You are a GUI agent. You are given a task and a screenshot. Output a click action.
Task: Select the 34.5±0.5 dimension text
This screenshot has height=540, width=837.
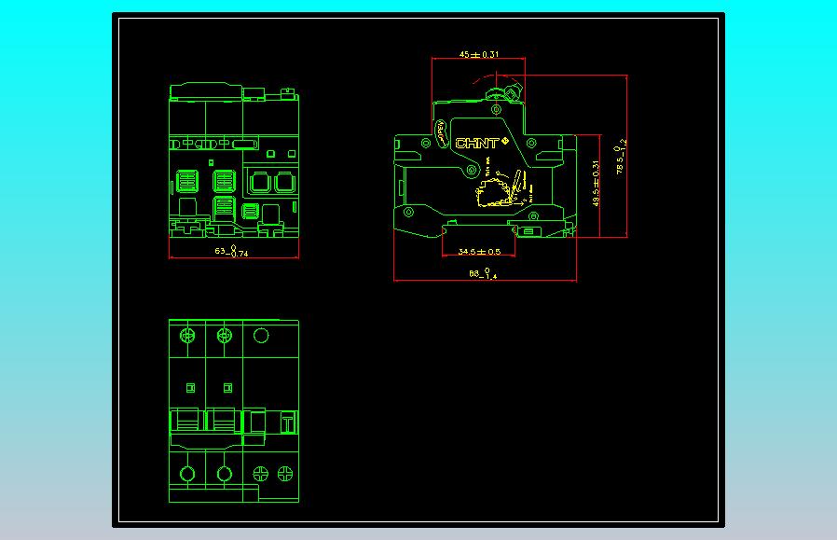(x=479, y=252)
